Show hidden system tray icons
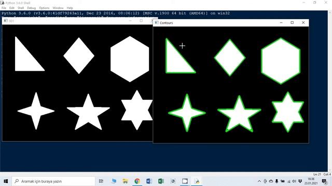Screen dimensions: 332x186 (259, 181)
